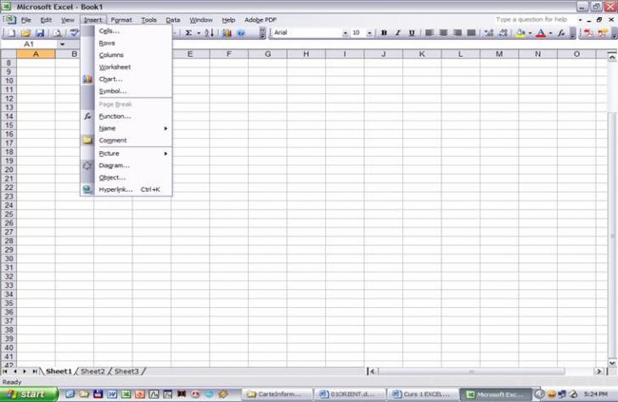The width and height of the screenshot is (618, 402).
Task: Switch to the Sheet3 tab
Action: pyautogui.click(x=126, y=371)
